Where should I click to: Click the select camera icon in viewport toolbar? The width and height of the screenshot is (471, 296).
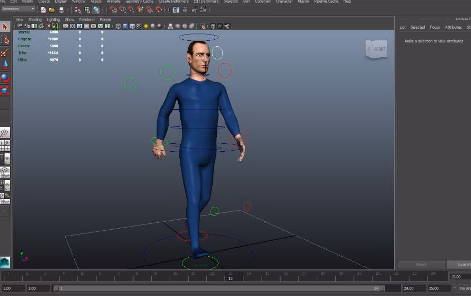pos(20,26)
